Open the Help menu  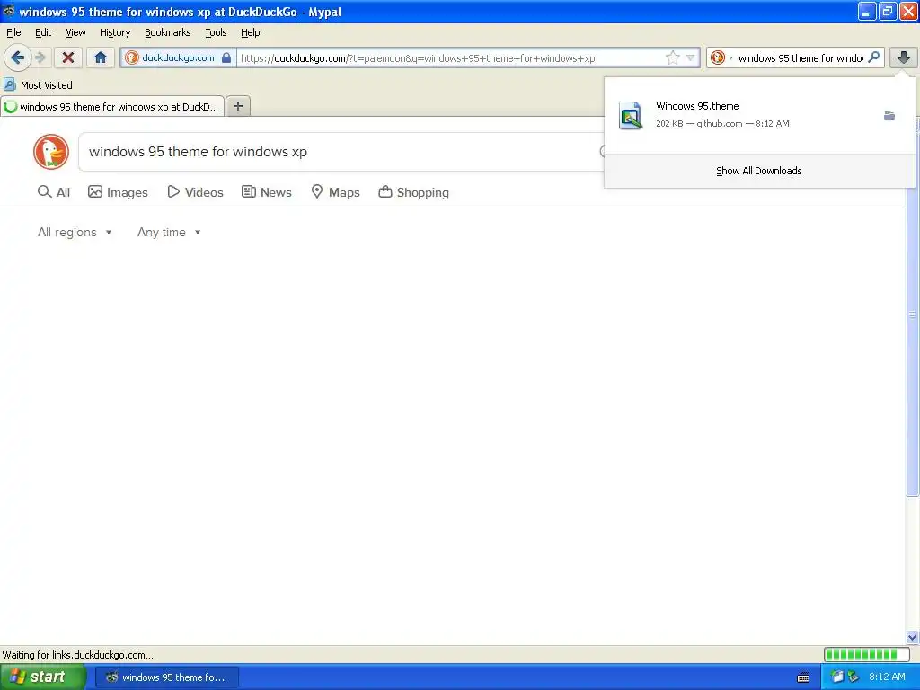coord(250,32)
